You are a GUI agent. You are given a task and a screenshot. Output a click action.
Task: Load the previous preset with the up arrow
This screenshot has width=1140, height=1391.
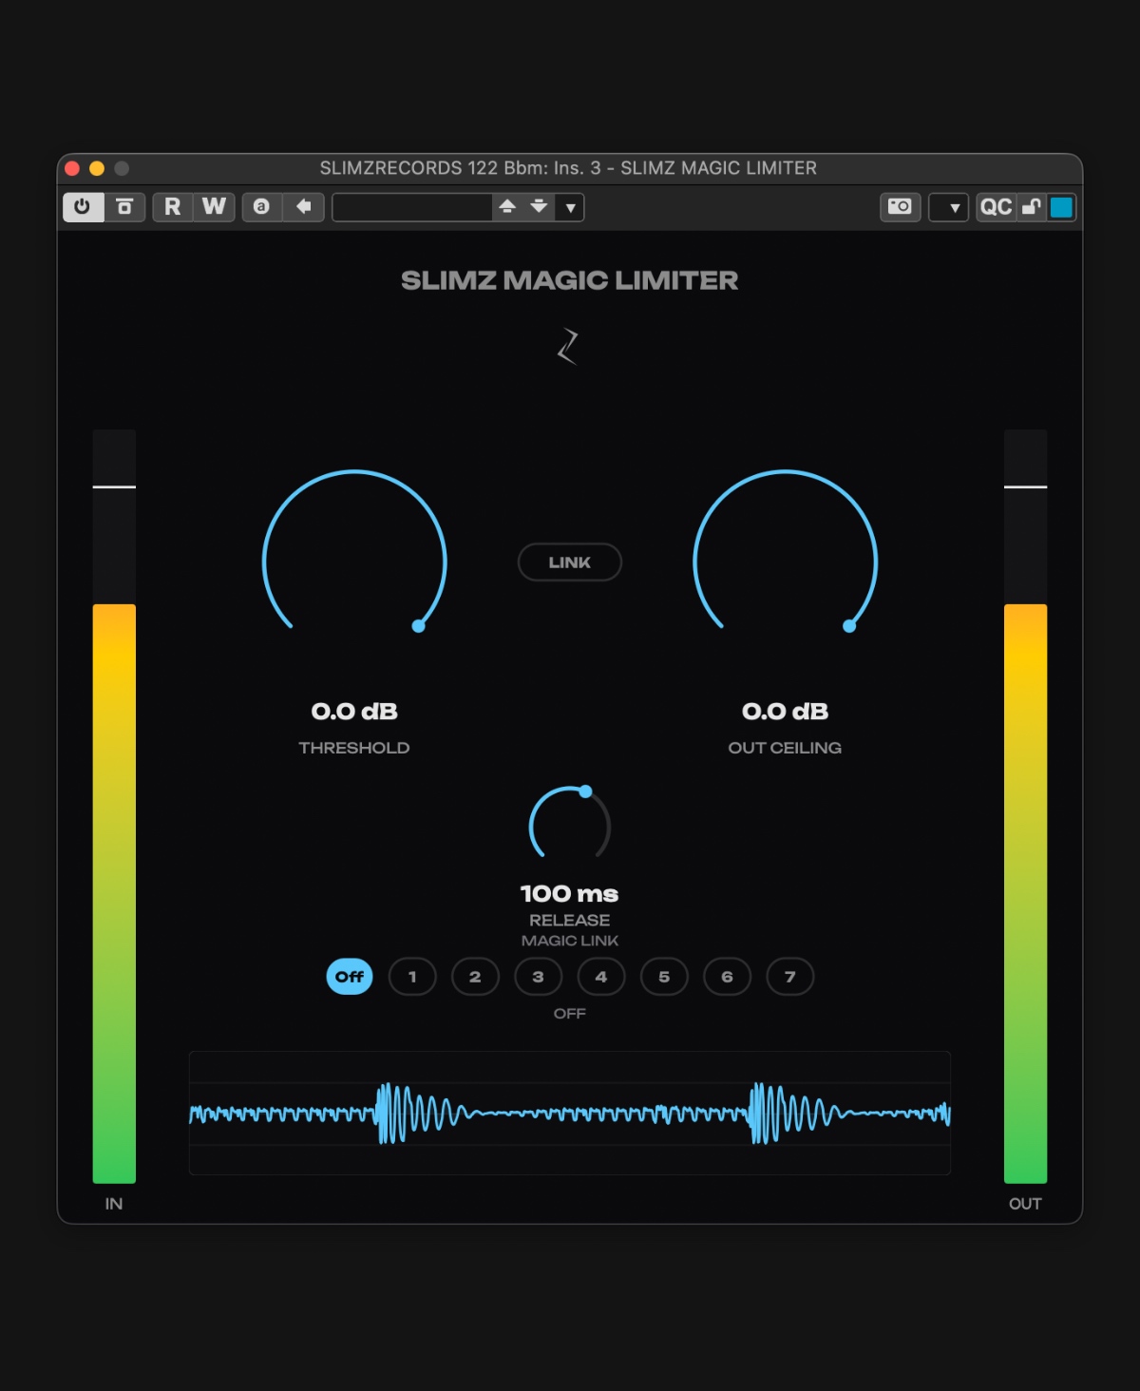tap(507, 207)
